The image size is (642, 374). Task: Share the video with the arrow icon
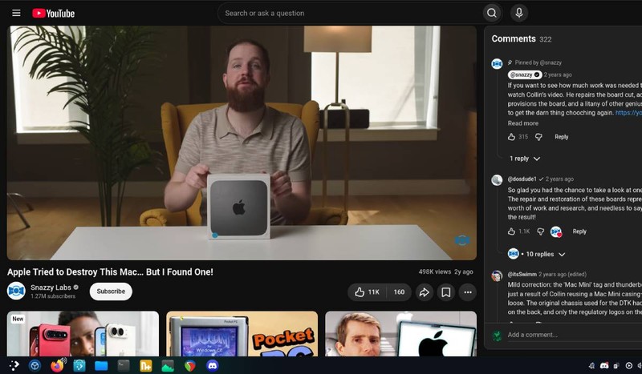pos(425,292)
